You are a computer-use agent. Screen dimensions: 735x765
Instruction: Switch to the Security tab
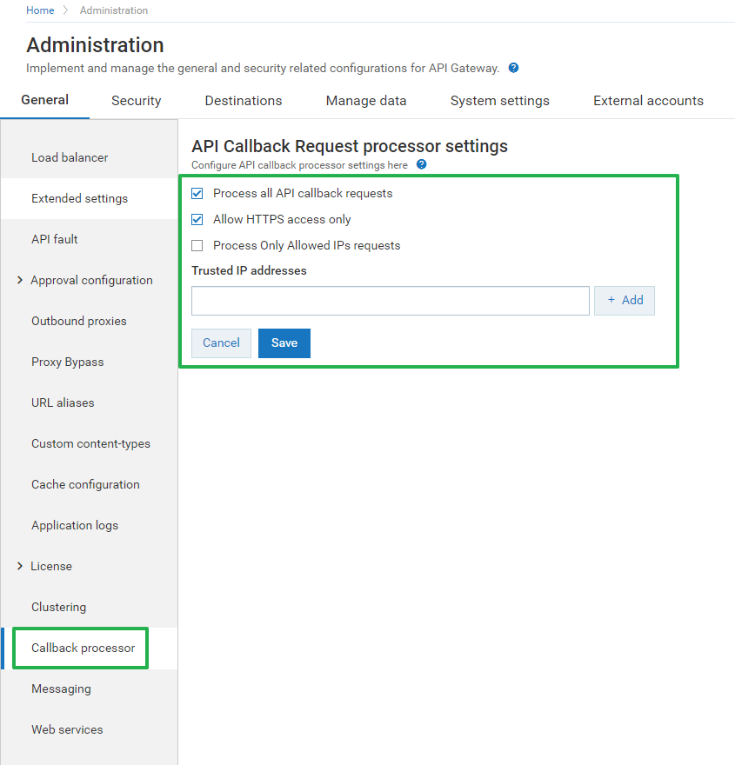(136, 101)
